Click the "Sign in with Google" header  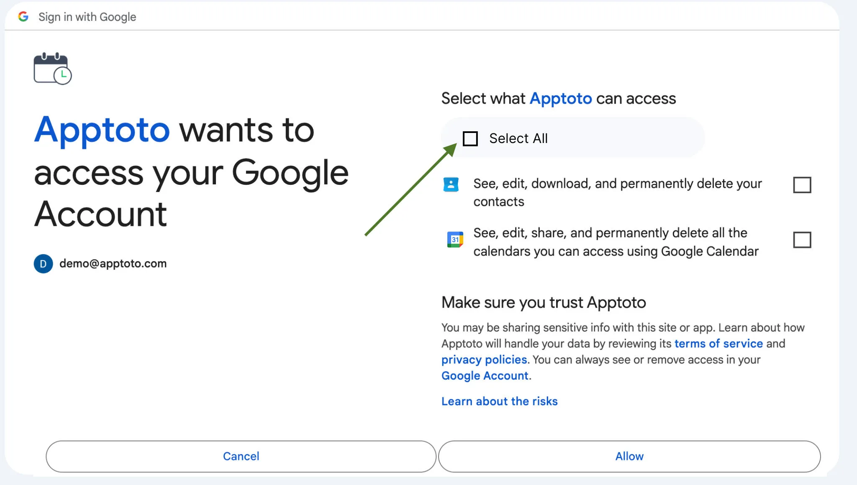pyautogui.click(x=87, y=17)
